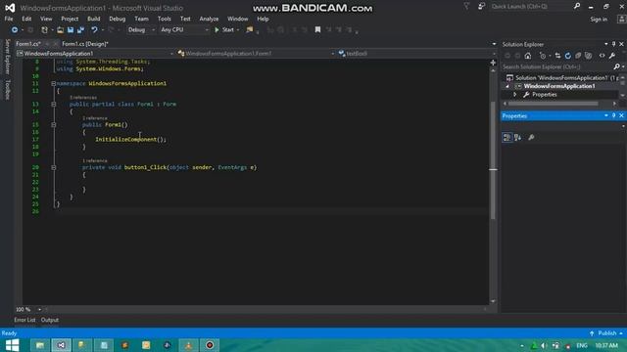
Task: Toggle the auto-hide pin on Properties panel
Action: point(614,115)
